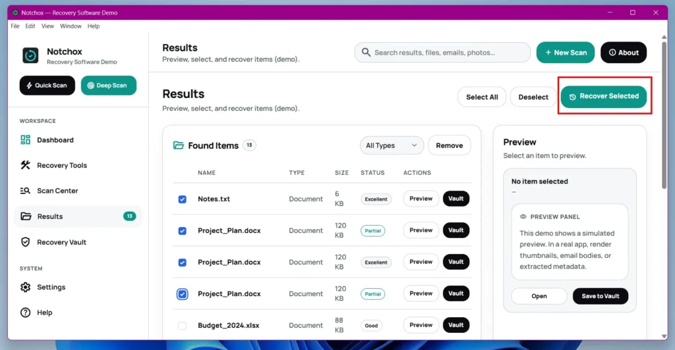This screenshot has height=350, width=675.
Task: Navigate to Scan Center
Action: [78, 190]
